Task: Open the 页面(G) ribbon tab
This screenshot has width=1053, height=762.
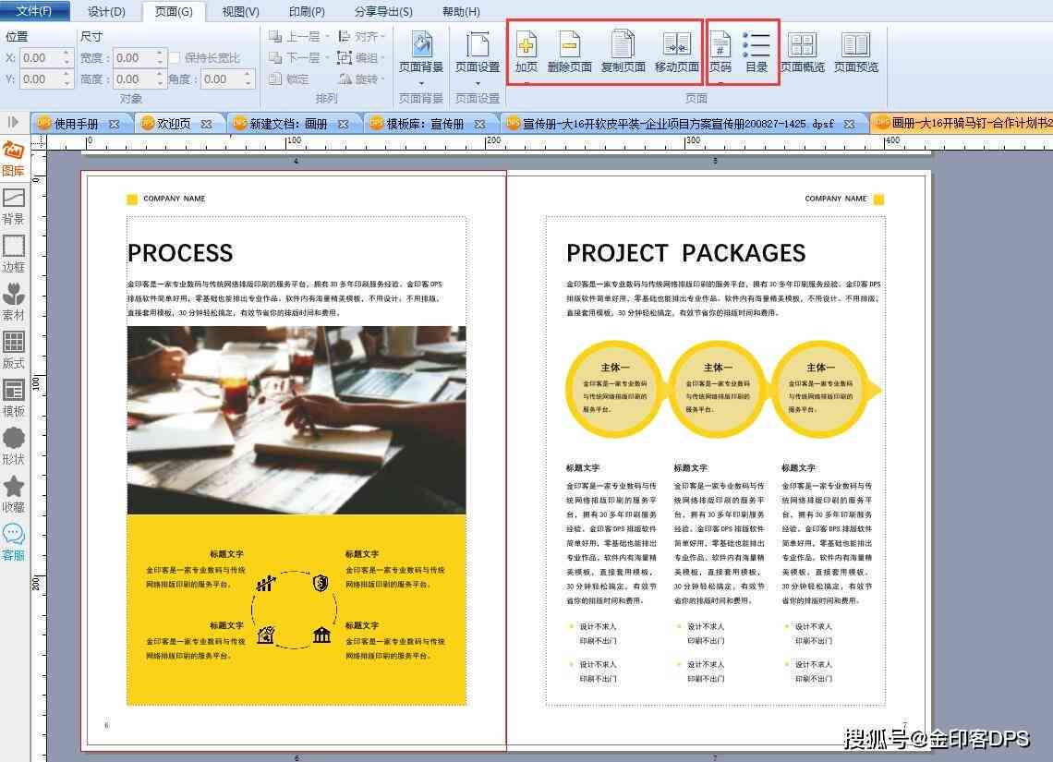Action: [x=174, y=11]
